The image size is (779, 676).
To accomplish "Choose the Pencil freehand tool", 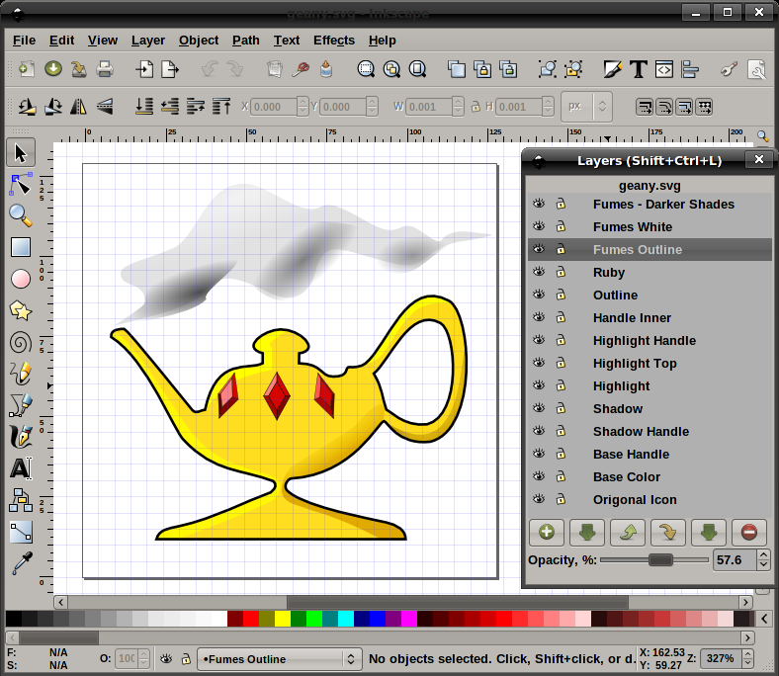I will [x=21, y=374].
